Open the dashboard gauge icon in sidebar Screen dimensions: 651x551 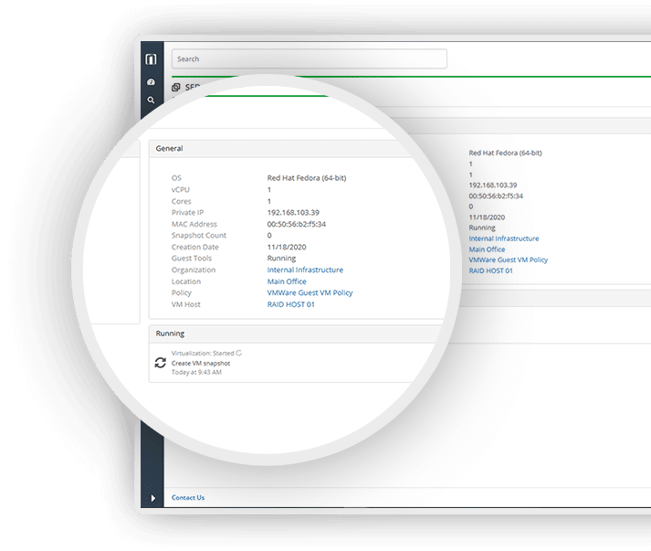(151, 82)
